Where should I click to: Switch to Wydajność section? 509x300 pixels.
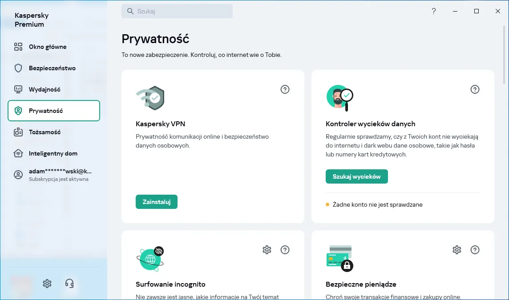[44, 89]
